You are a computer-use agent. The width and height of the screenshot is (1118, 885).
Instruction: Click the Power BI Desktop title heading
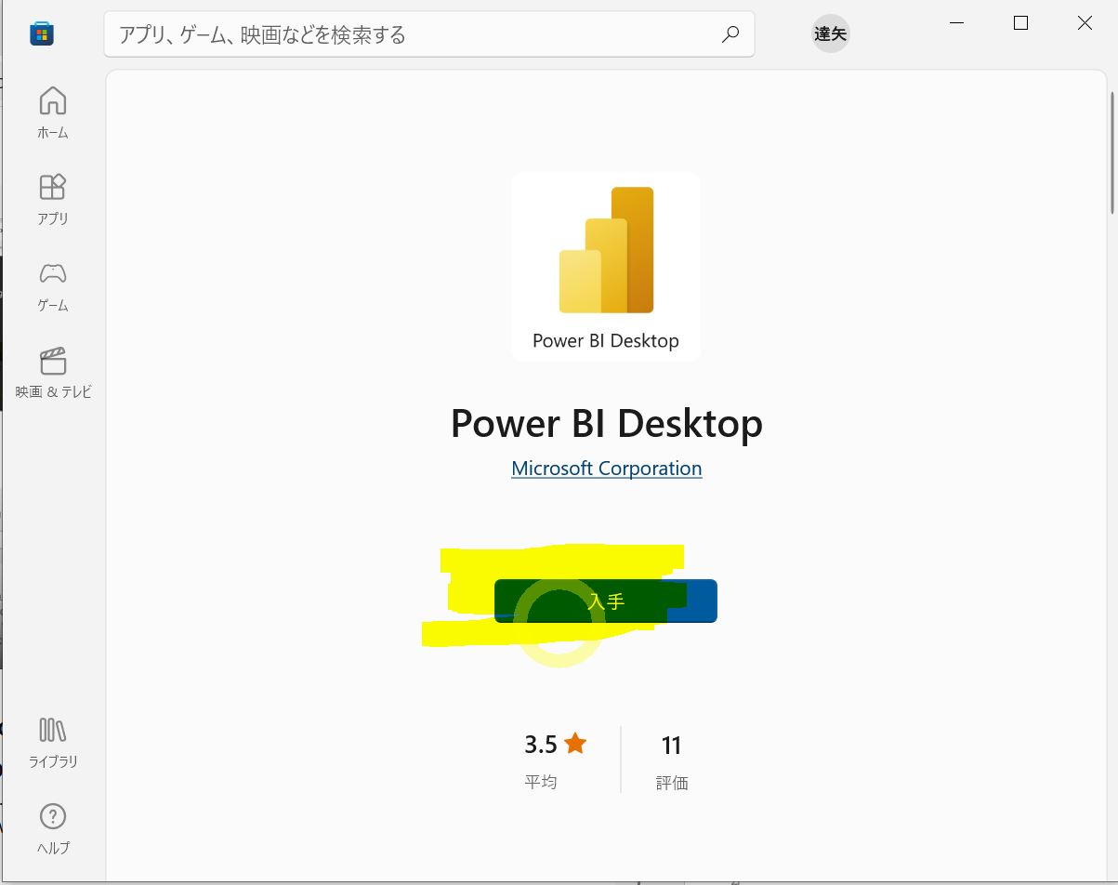pyautogui.click(x=606, y=423)
